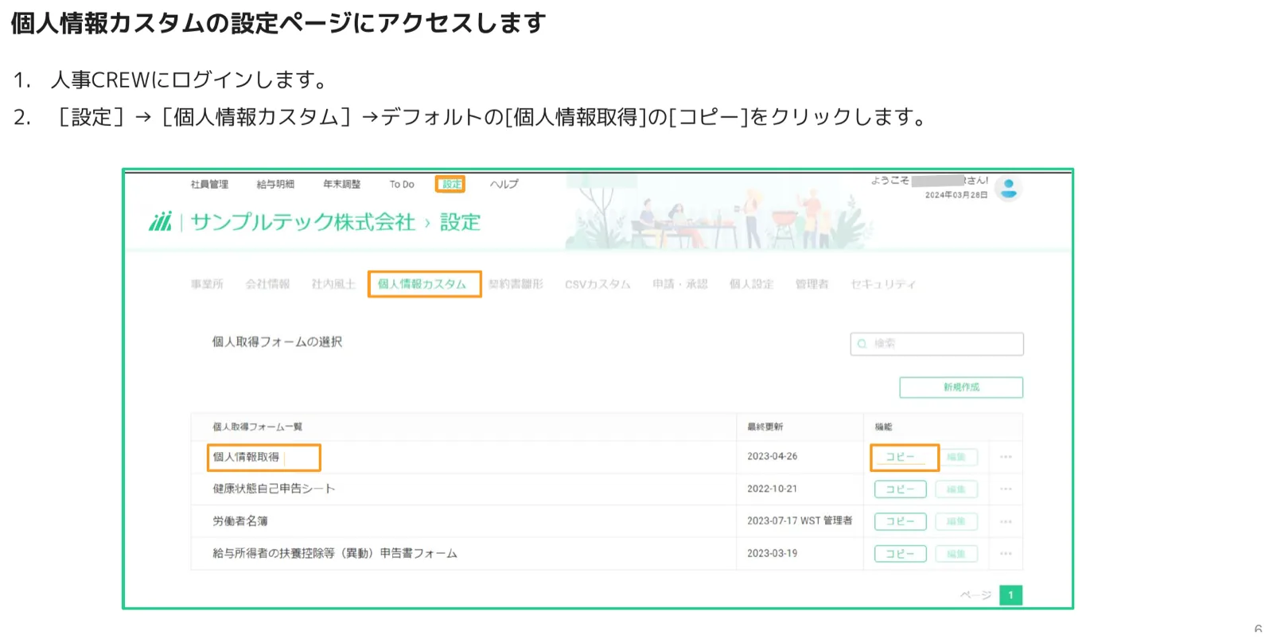Open the ヘルプ menu

click(x=504, y=184)
